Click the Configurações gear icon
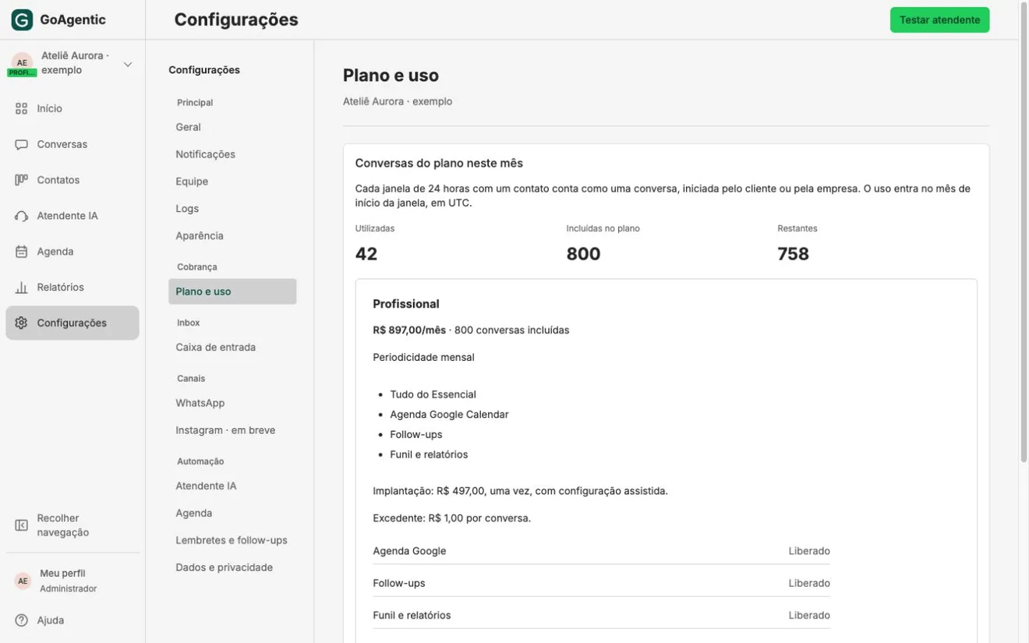1029x643 pixels. (21, 323)
